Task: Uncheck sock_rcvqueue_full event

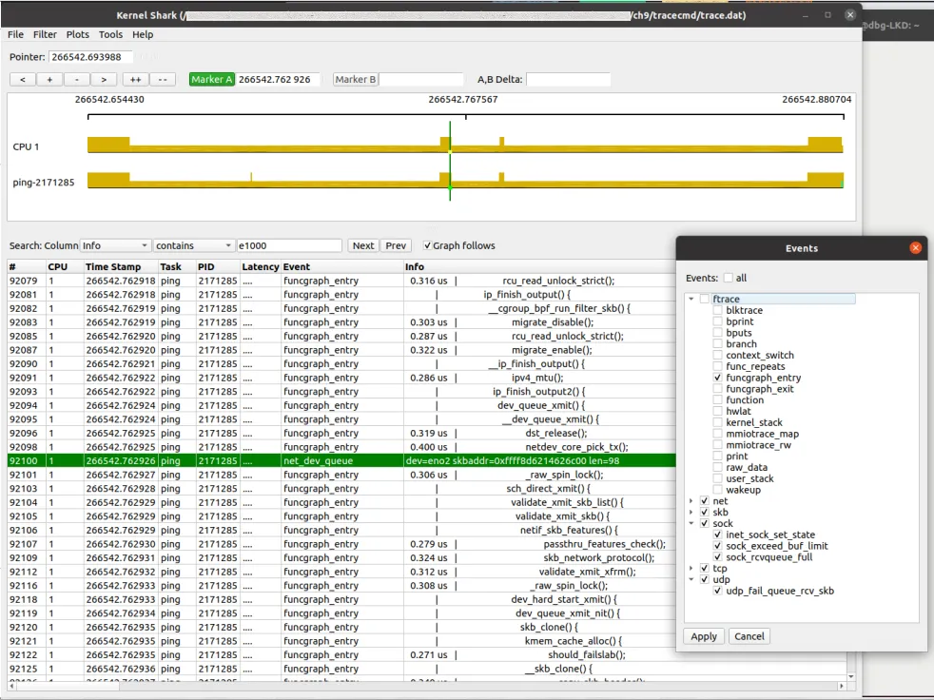Action: point(717,557)
